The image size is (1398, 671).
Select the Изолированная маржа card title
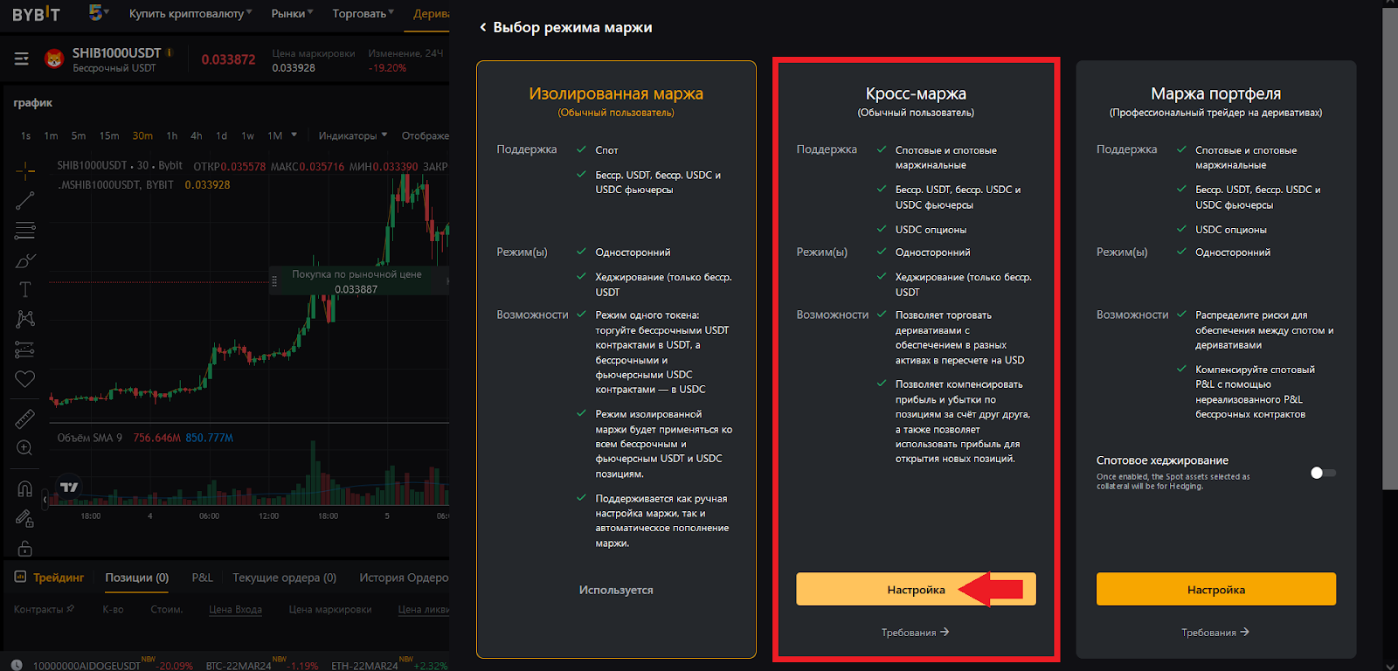point(616,93)
